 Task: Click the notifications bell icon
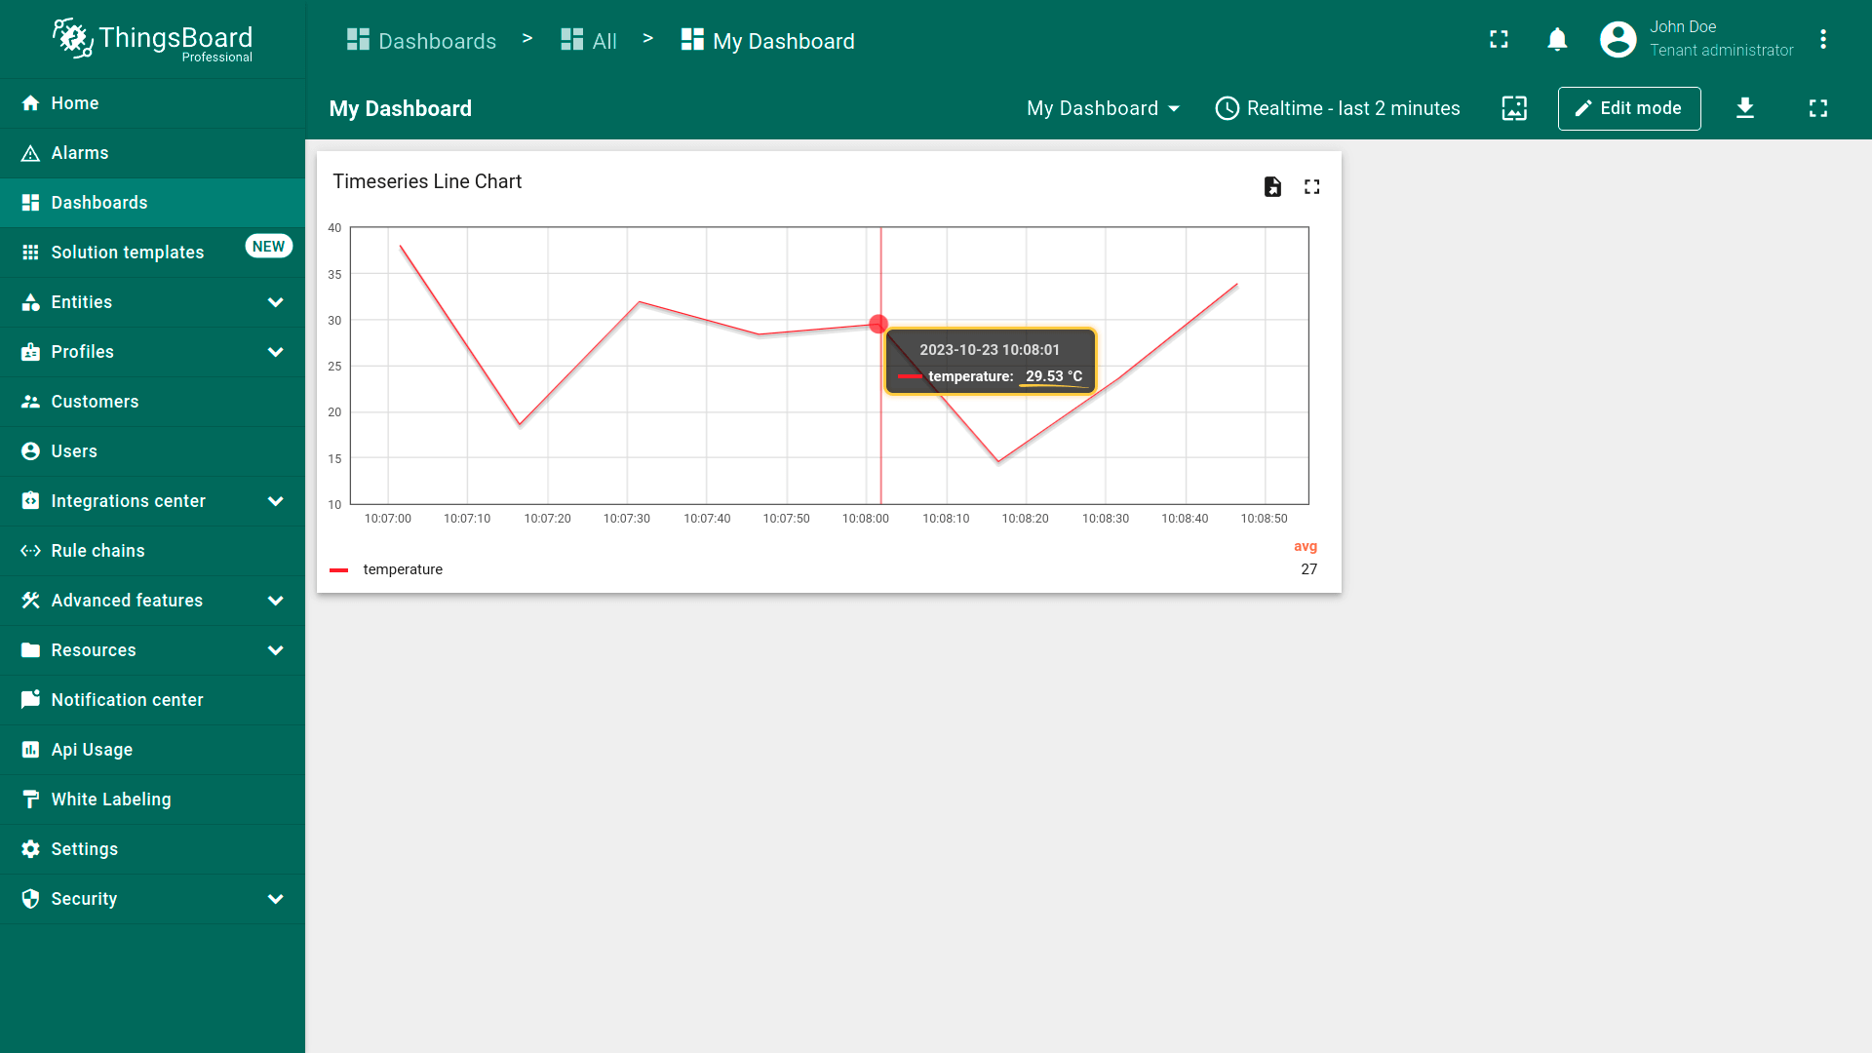[x=1557, y=40]
